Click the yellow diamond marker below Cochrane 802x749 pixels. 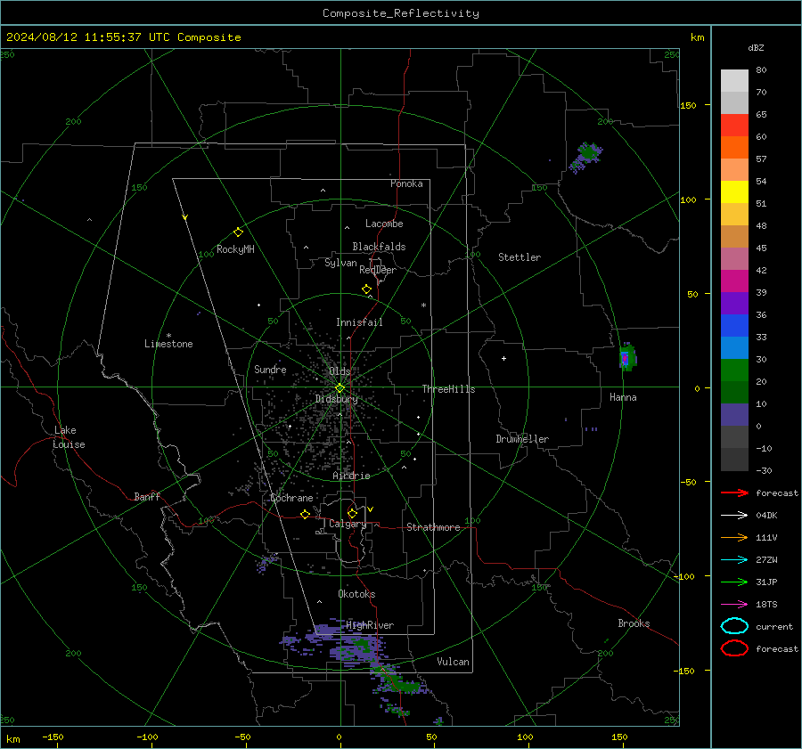pyautogui.click(x=306, y=515)
